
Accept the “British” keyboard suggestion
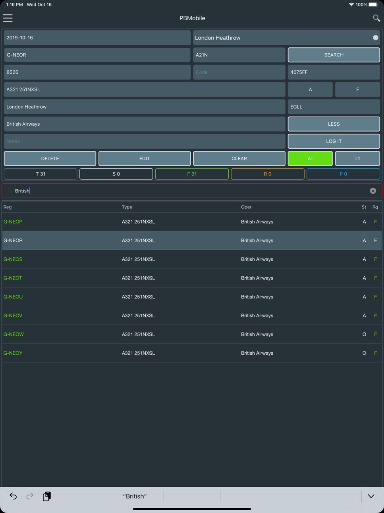(135, 496)
